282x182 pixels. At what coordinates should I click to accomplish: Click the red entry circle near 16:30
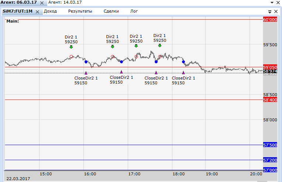pyautogui.click(x=113, y=57)
